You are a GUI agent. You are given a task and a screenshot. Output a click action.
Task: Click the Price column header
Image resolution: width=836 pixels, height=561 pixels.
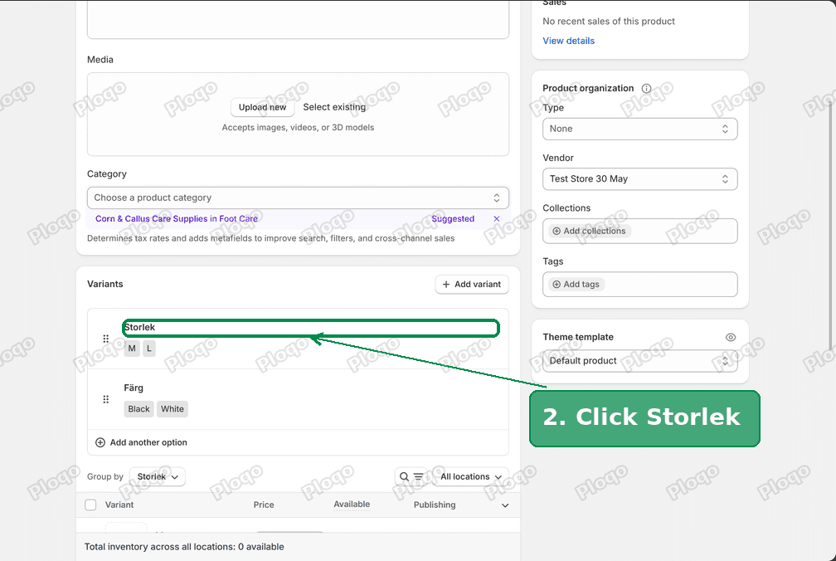tap(264, 505)
